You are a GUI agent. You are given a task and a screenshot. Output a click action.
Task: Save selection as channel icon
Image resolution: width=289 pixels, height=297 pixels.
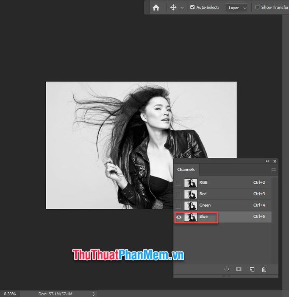pyautogui.click(x=239, y=269)
